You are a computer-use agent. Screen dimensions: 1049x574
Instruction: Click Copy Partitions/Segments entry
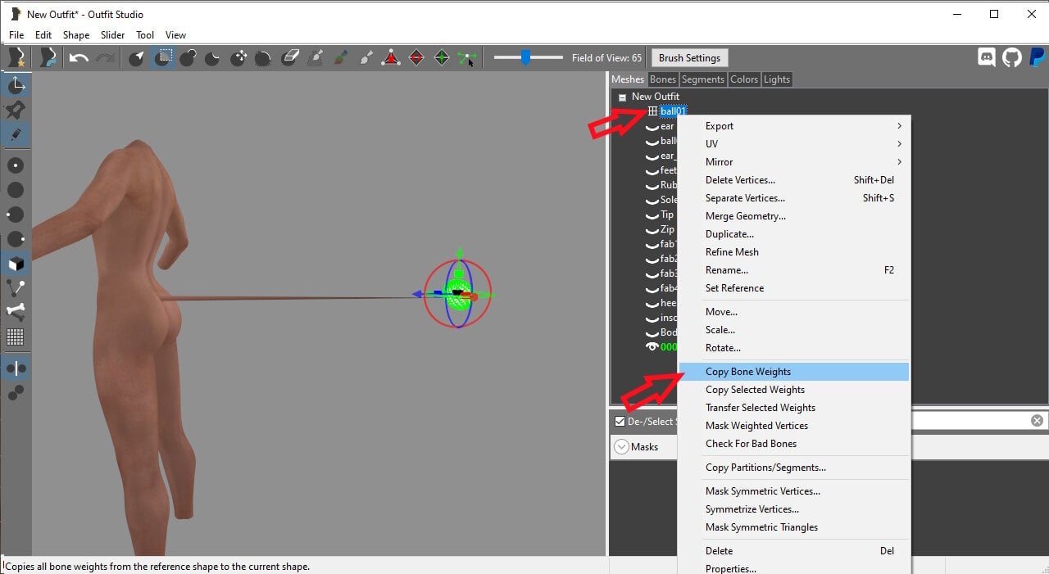[x=793, y=468]
